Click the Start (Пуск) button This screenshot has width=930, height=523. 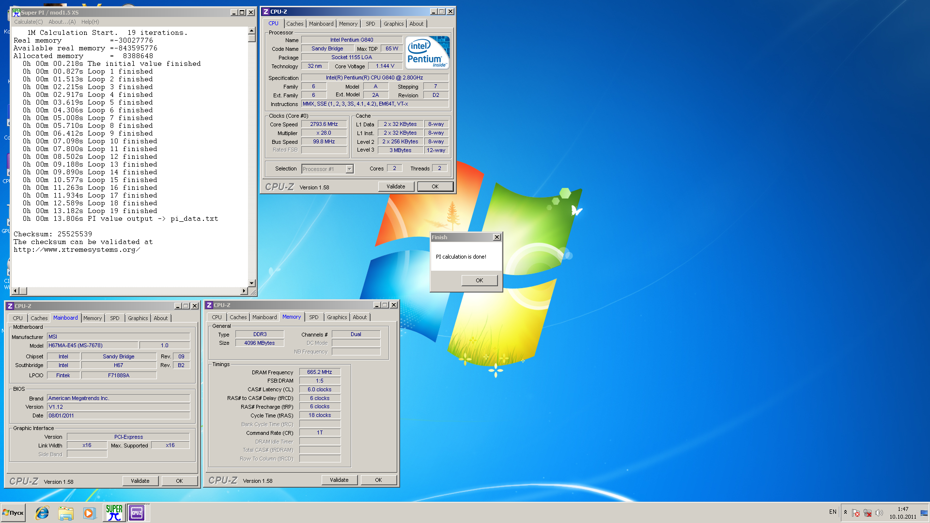click(13, 513)
